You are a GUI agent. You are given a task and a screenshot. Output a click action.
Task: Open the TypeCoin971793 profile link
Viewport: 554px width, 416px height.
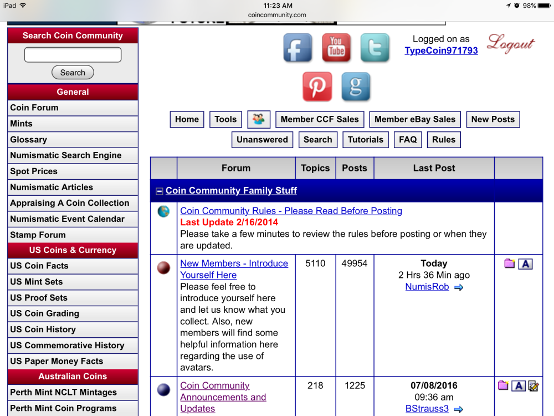click(x=441, y=50)
